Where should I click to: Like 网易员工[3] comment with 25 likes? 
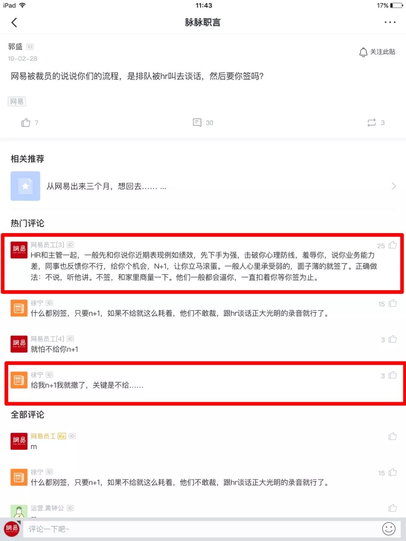392,245
